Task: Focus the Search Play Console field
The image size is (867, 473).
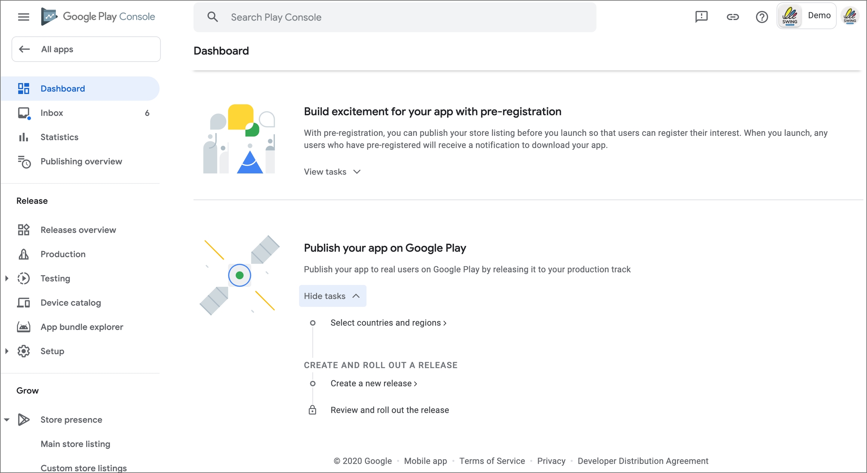Action: [x=395, y=17]
